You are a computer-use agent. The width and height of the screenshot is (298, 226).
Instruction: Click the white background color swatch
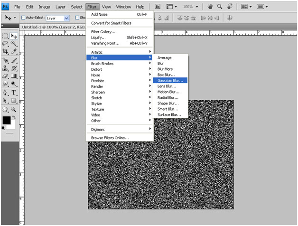point(12,126)
